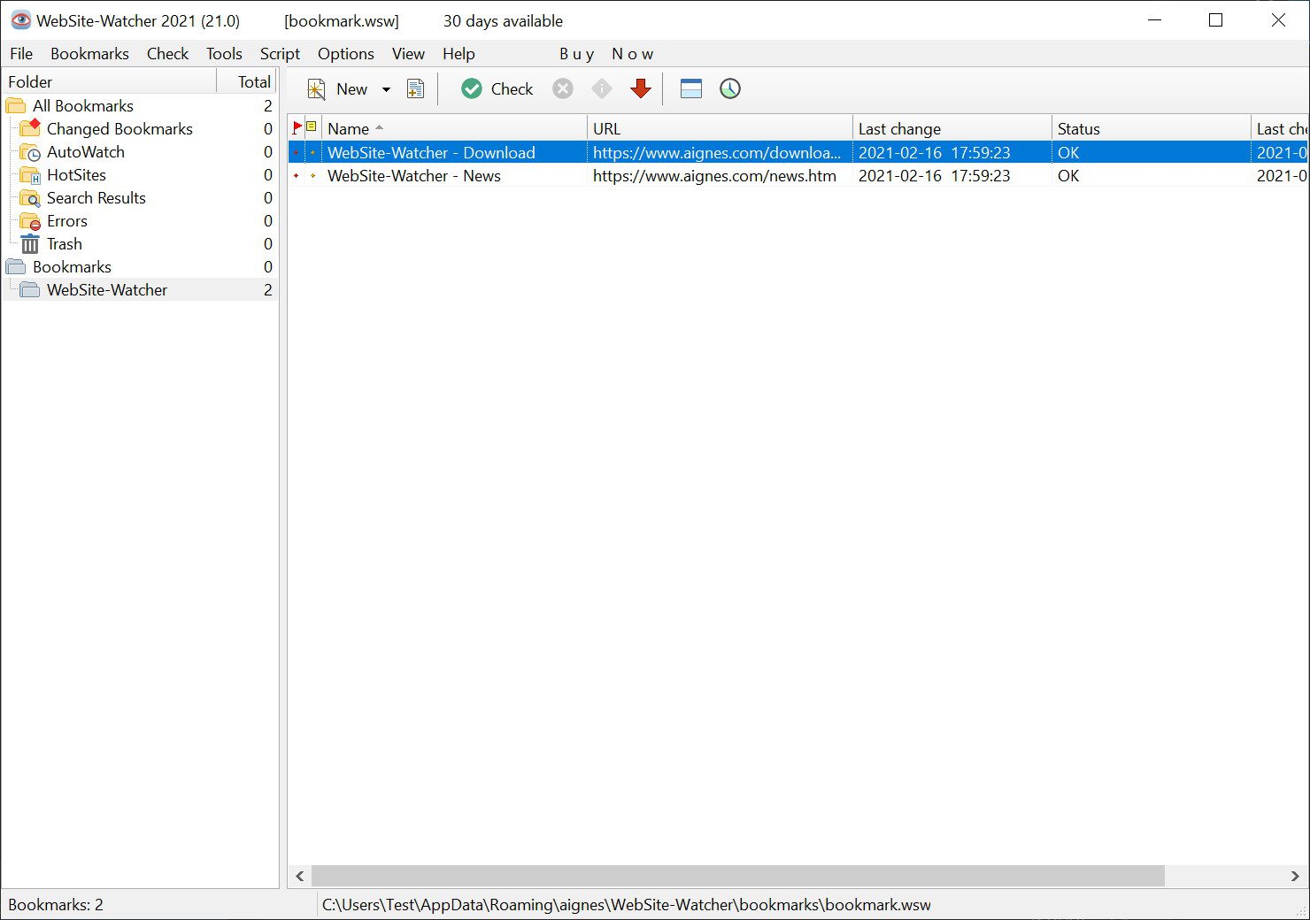
Task: Click the HotSites folder icon
Action: point(30,175)
